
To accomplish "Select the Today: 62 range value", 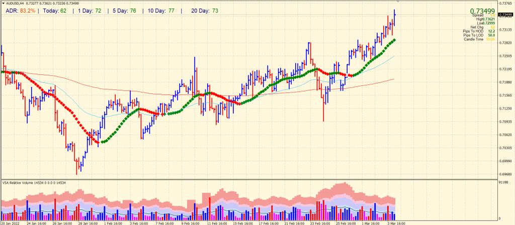I will (53, 11).
